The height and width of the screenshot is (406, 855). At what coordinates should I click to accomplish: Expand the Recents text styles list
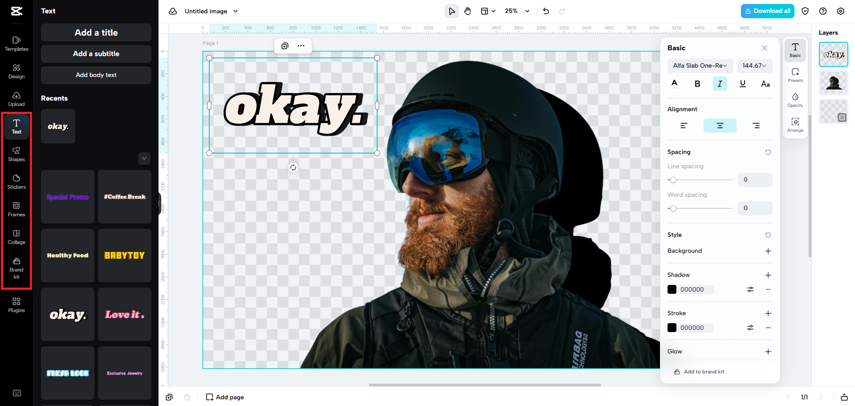tap(144, 158)
